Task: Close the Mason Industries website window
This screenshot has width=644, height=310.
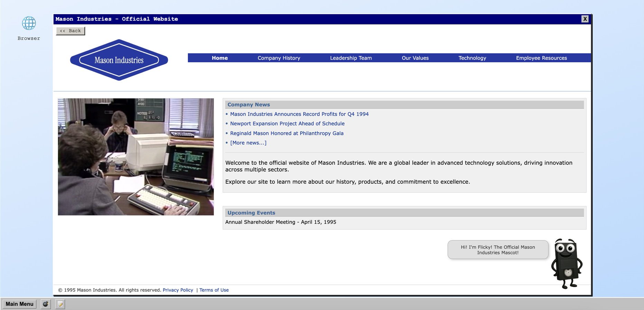Action: (x=585, y=19)
